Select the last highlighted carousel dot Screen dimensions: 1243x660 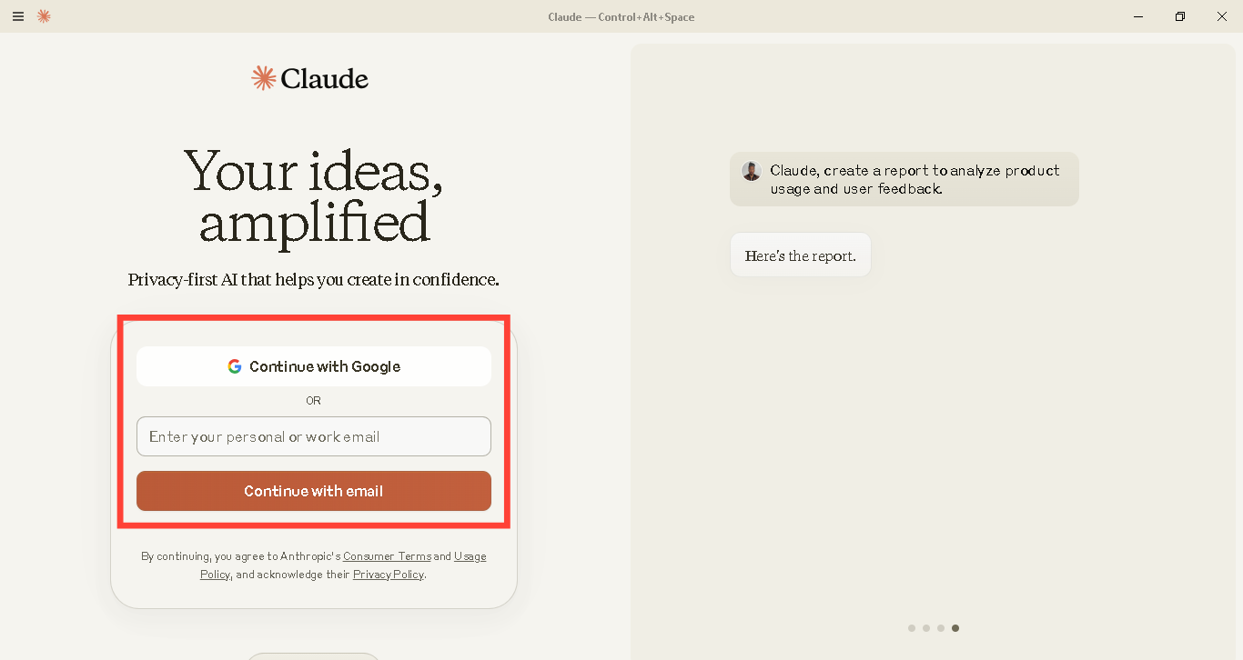click(955, 627)
